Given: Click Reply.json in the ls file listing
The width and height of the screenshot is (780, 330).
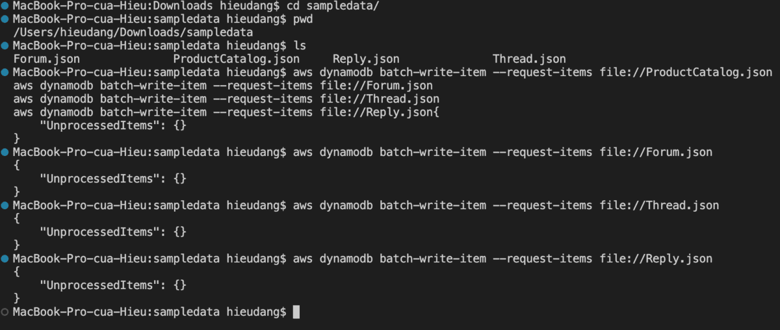Looking at the screenshot, I should click(366, 59).
